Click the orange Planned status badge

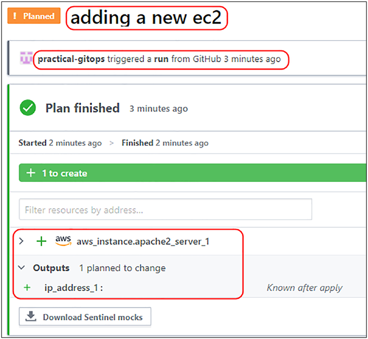point(34,16)
